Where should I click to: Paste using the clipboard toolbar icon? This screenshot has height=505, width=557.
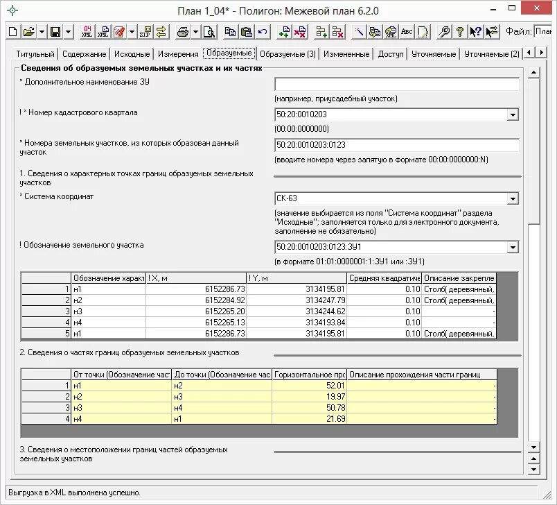click(x=247, y=32)
